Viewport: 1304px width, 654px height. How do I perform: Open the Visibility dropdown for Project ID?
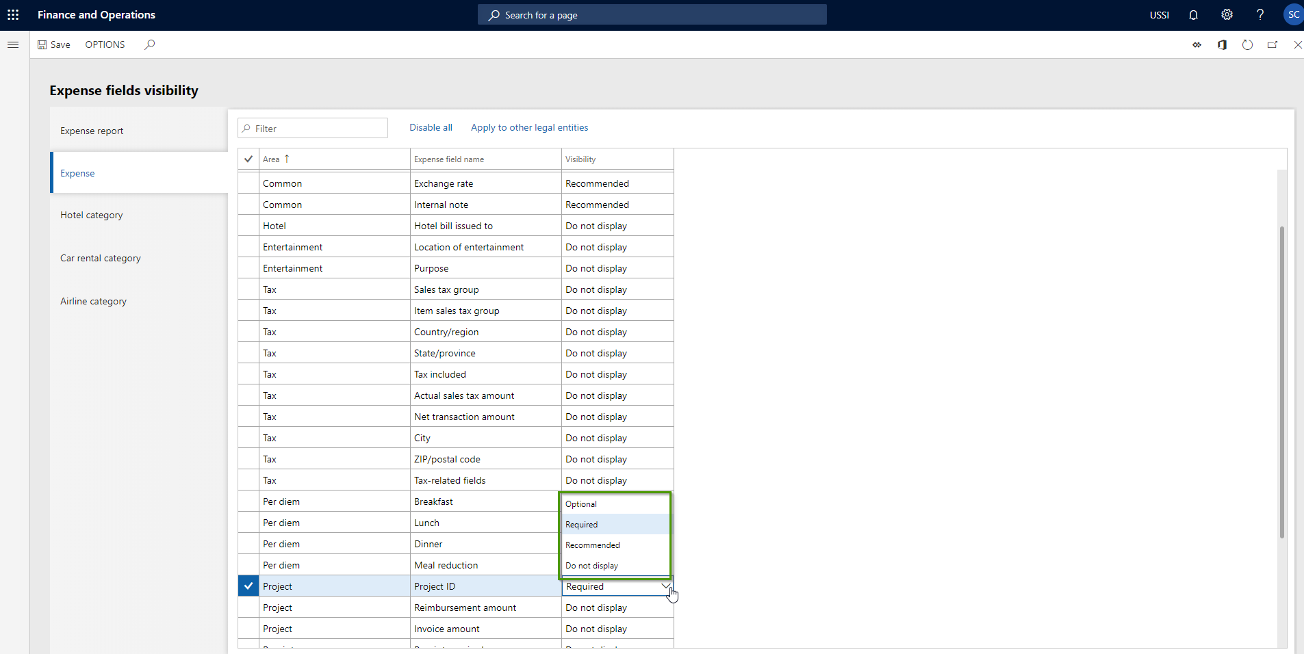665,586
